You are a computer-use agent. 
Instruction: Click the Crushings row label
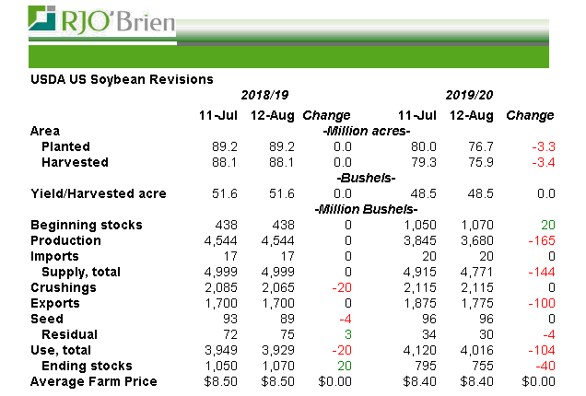point(64,288)
